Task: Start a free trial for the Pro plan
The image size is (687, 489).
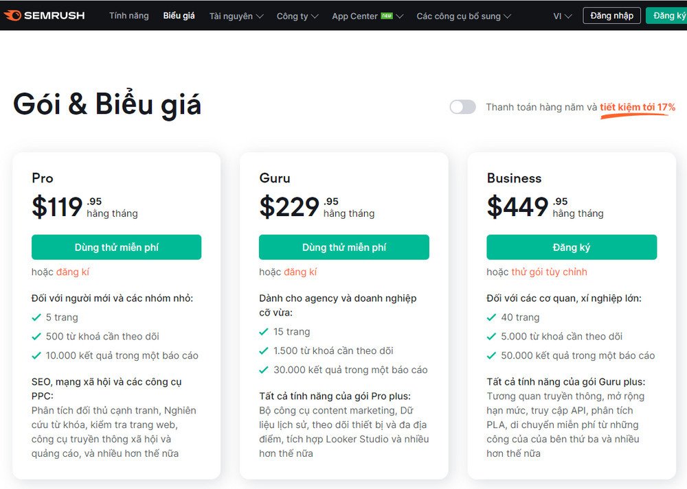Action: (x=116, y=247)
